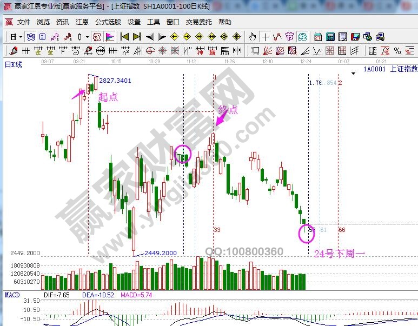Click the 日K线 chart label
Image resolution: width=418 pixels, height=326 pixels.
pos(14,65)
